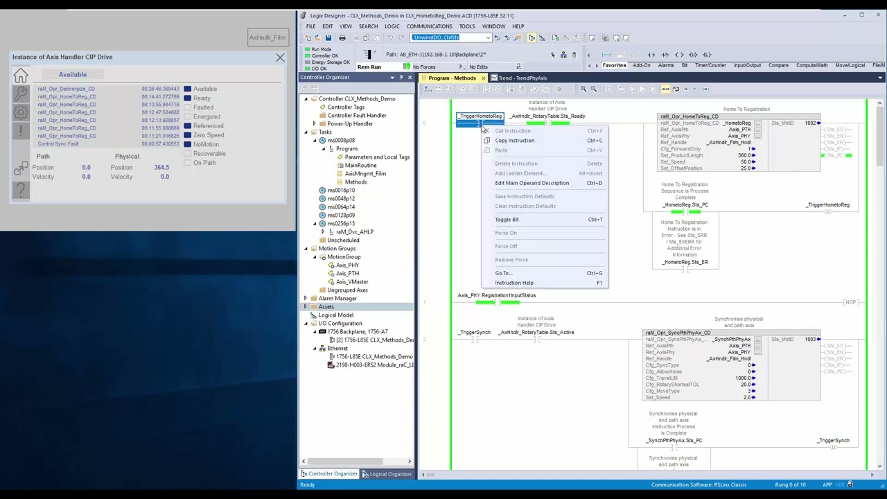Close the Axis Handler CIP Drive faceplate
This screenshot has height=499, width=887.
click(280, 58)
